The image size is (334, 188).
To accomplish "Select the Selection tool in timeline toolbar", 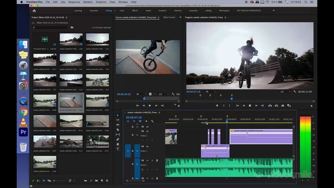I will click(118, 115).
